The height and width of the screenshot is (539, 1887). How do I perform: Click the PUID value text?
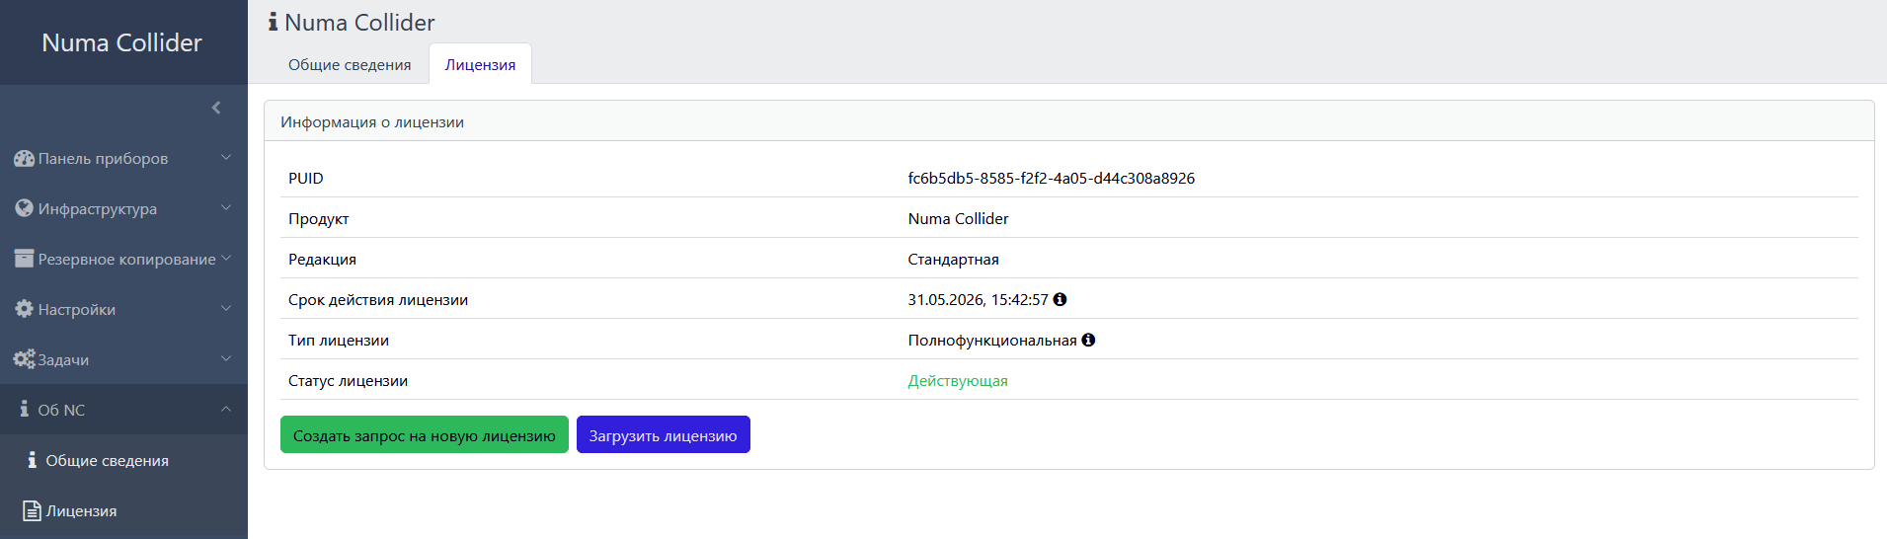pos(1051,179)
